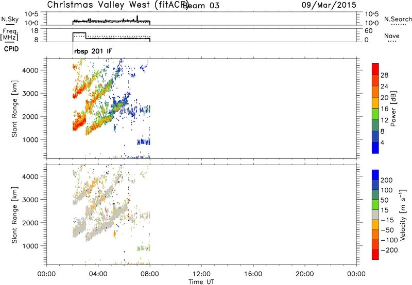The image size is (412, 285).
Task: Pick the blue swatch between 4 and 8 dB
Action: 375,136
